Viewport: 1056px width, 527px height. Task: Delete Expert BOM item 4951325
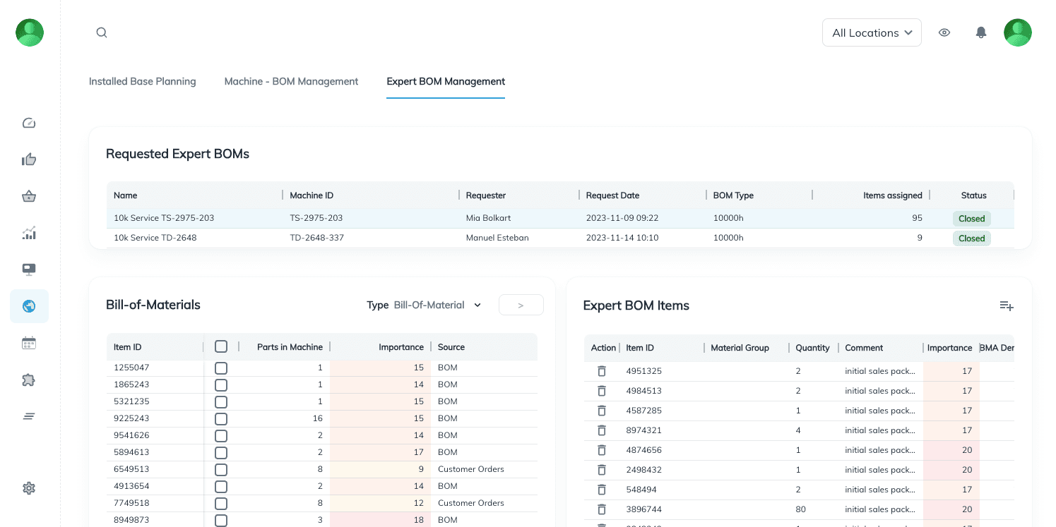tap(602, 371)
